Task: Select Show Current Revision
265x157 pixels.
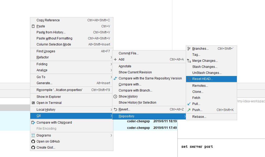Action: click(x=149, y=72)
